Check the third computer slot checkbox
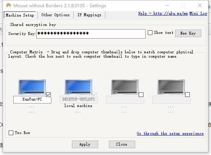The height and width of the screenshot is (155, 211). [x=141, y=94]
